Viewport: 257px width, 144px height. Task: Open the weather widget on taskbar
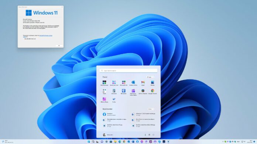(x=7, y=141)
